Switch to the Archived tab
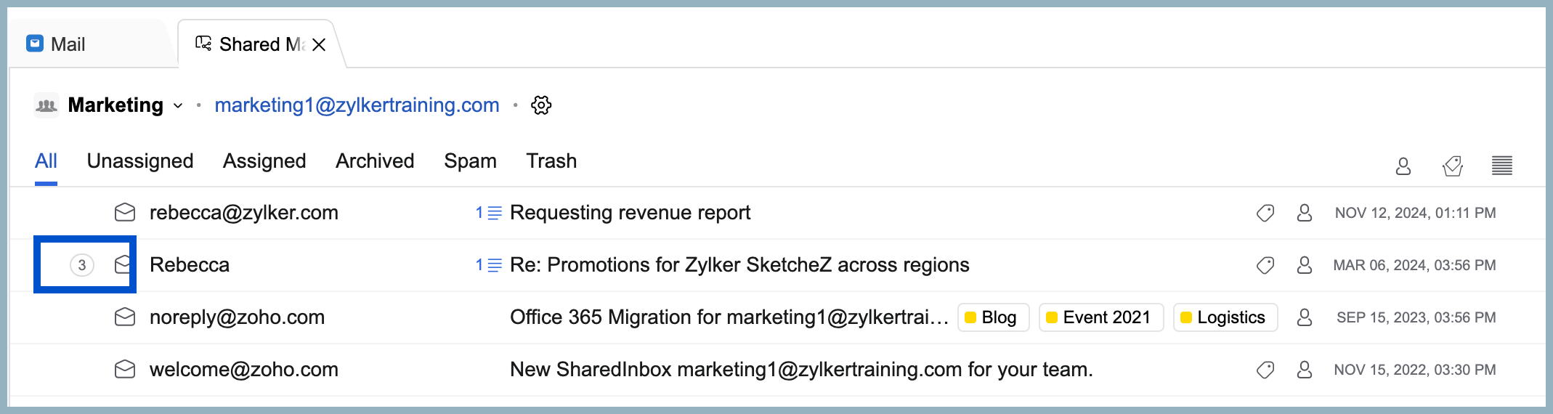This screenshot has height=414, width=1553. click(x=375, y=161)
